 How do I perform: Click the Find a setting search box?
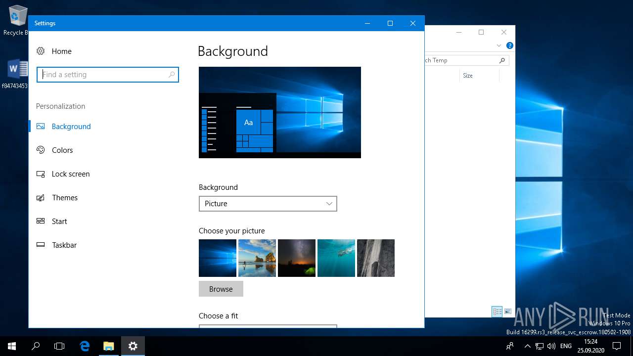[x=108, y=75]
